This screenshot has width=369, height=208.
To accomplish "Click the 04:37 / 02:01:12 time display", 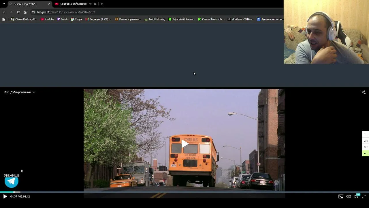I will [20, 196].
